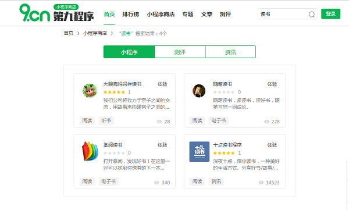Click the 小程序商店 green badge
The height and width of the screenshot is (210, 349).
coord(66,7)
